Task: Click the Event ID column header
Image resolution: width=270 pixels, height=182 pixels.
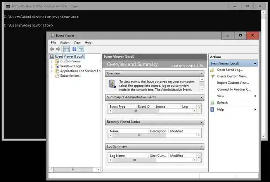Action: click(145, 106)
